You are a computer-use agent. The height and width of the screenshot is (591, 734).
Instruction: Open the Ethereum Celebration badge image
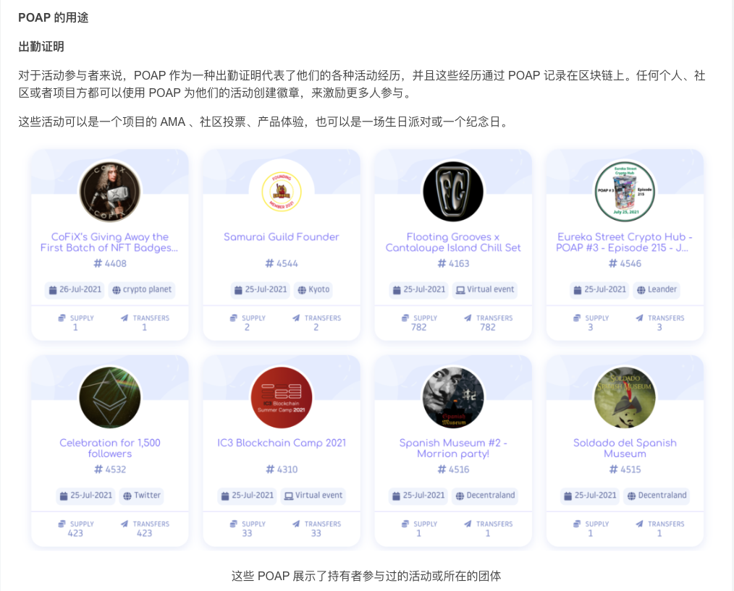pyautogui.click(x=110, y=397)
